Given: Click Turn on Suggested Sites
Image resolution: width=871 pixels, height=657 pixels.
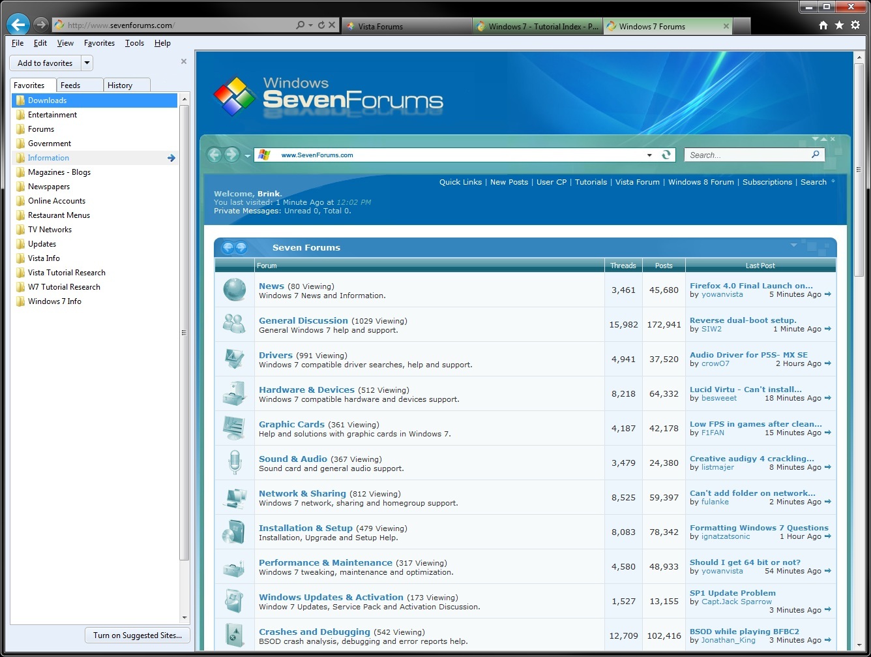Looking at the screenshot, I should pyautogui.click(x=137, y=635).
